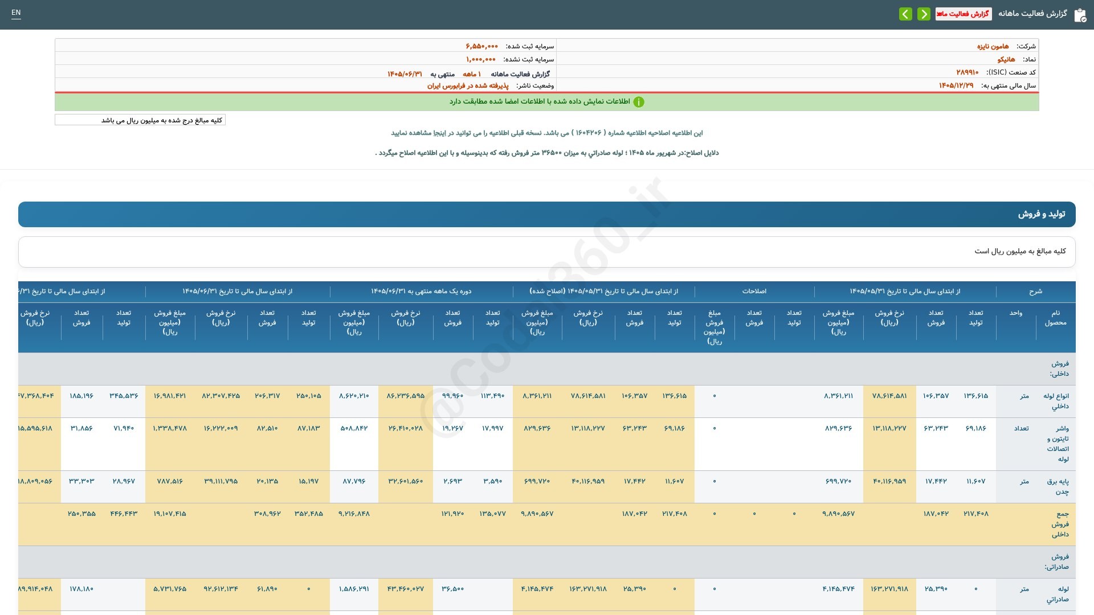Select the شرح column header
The height and width of the screenshot is (615, 1094).
[x=1035, y=292]
